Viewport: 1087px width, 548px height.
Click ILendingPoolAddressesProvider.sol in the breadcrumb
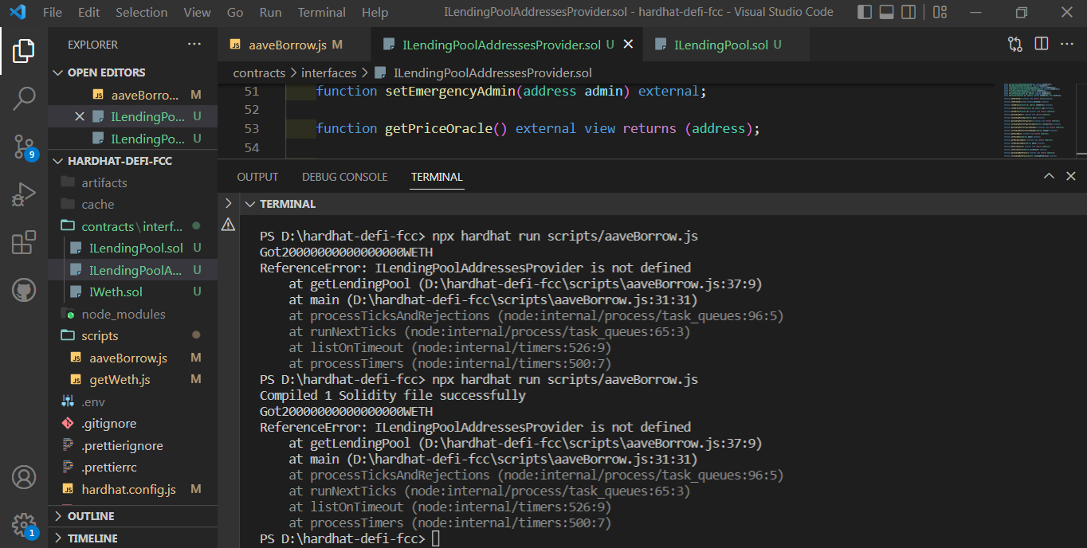pyautogui.click(x=492, y=72)
